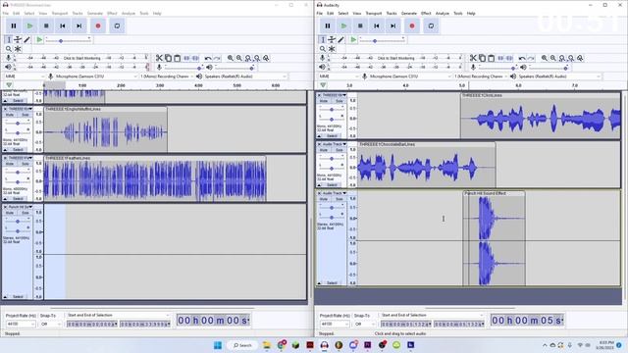628x353 pixels.
Task: Toggle Loop in the left Audacity window
Action: click(117, 26)
